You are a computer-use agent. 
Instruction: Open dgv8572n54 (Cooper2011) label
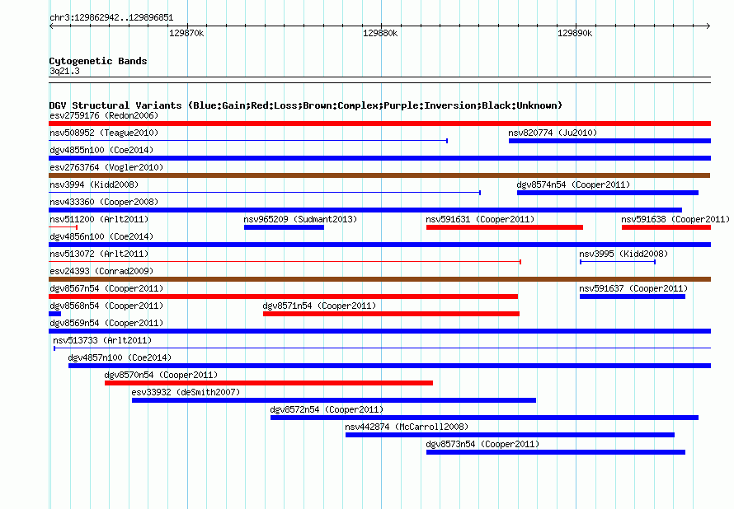coord(327,409)
